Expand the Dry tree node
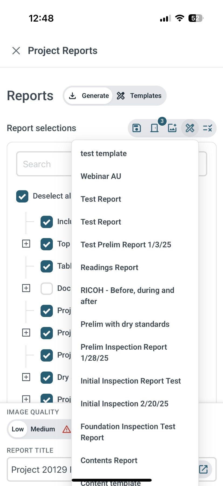The image size is (223, 486). 26,377
